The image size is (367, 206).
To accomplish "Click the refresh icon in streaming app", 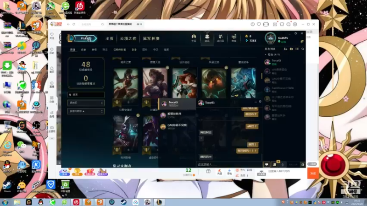I will tap(74, 24).
